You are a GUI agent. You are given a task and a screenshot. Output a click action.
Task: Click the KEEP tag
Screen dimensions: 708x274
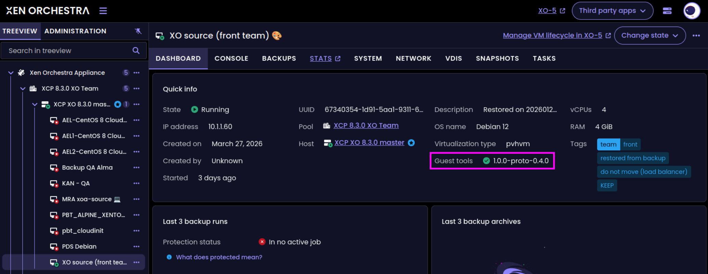pos(607,186)
